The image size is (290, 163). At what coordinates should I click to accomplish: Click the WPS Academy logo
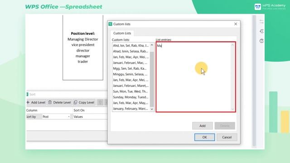[x=270, y=7]
